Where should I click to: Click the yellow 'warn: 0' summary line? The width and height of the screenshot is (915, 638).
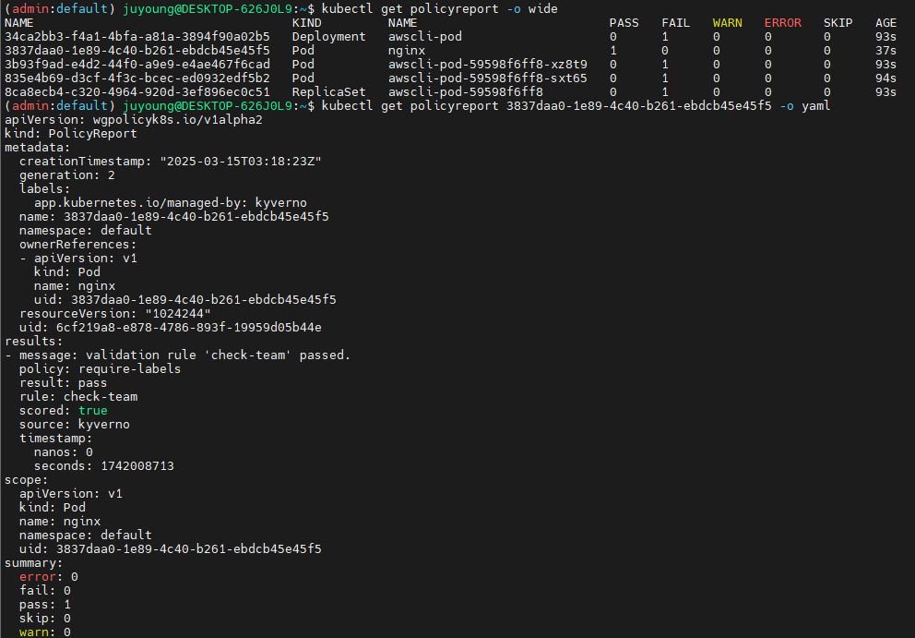(45, 632)
